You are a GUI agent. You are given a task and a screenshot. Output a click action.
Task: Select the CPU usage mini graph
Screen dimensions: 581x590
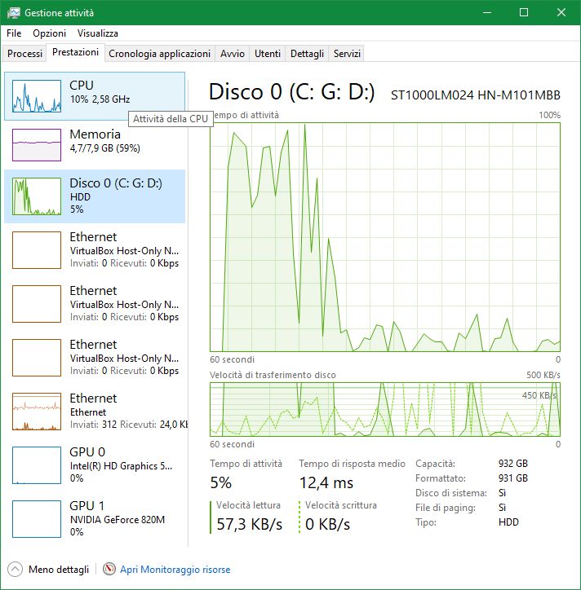[x=37, y=96]
